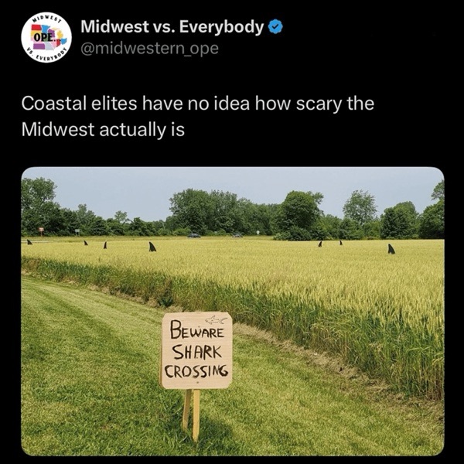
Task: Click the small shark drawing on the sign
Action: [217, 320]
